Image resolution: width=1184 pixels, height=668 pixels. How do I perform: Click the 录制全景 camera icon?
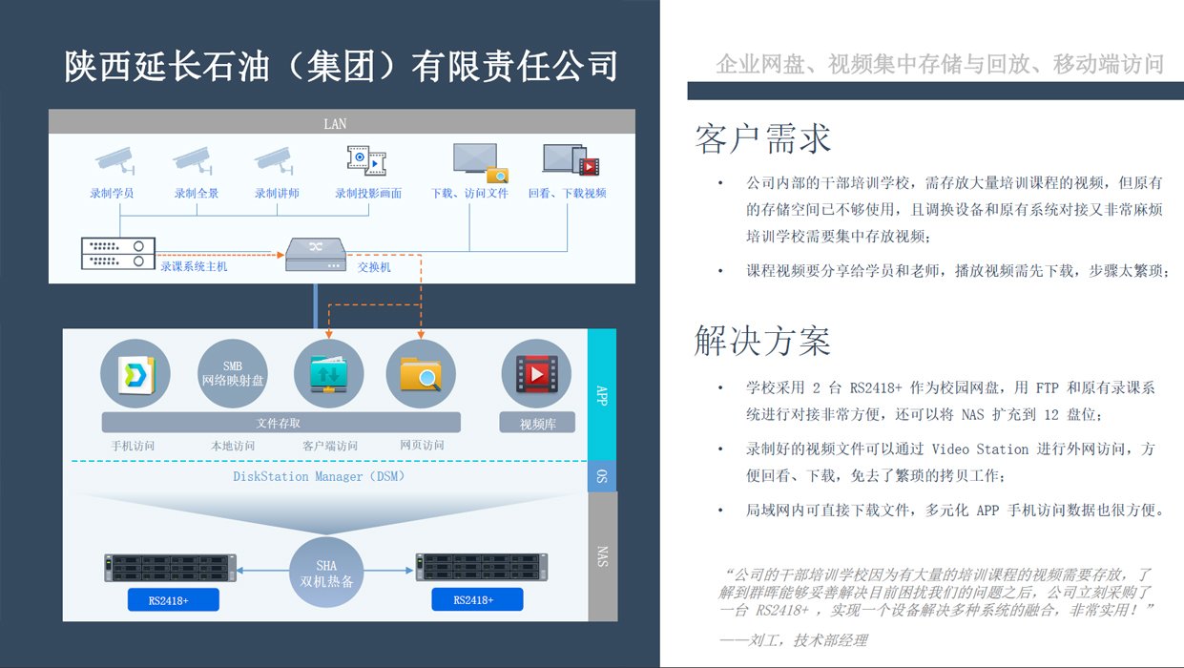click(x=192, y=160)
